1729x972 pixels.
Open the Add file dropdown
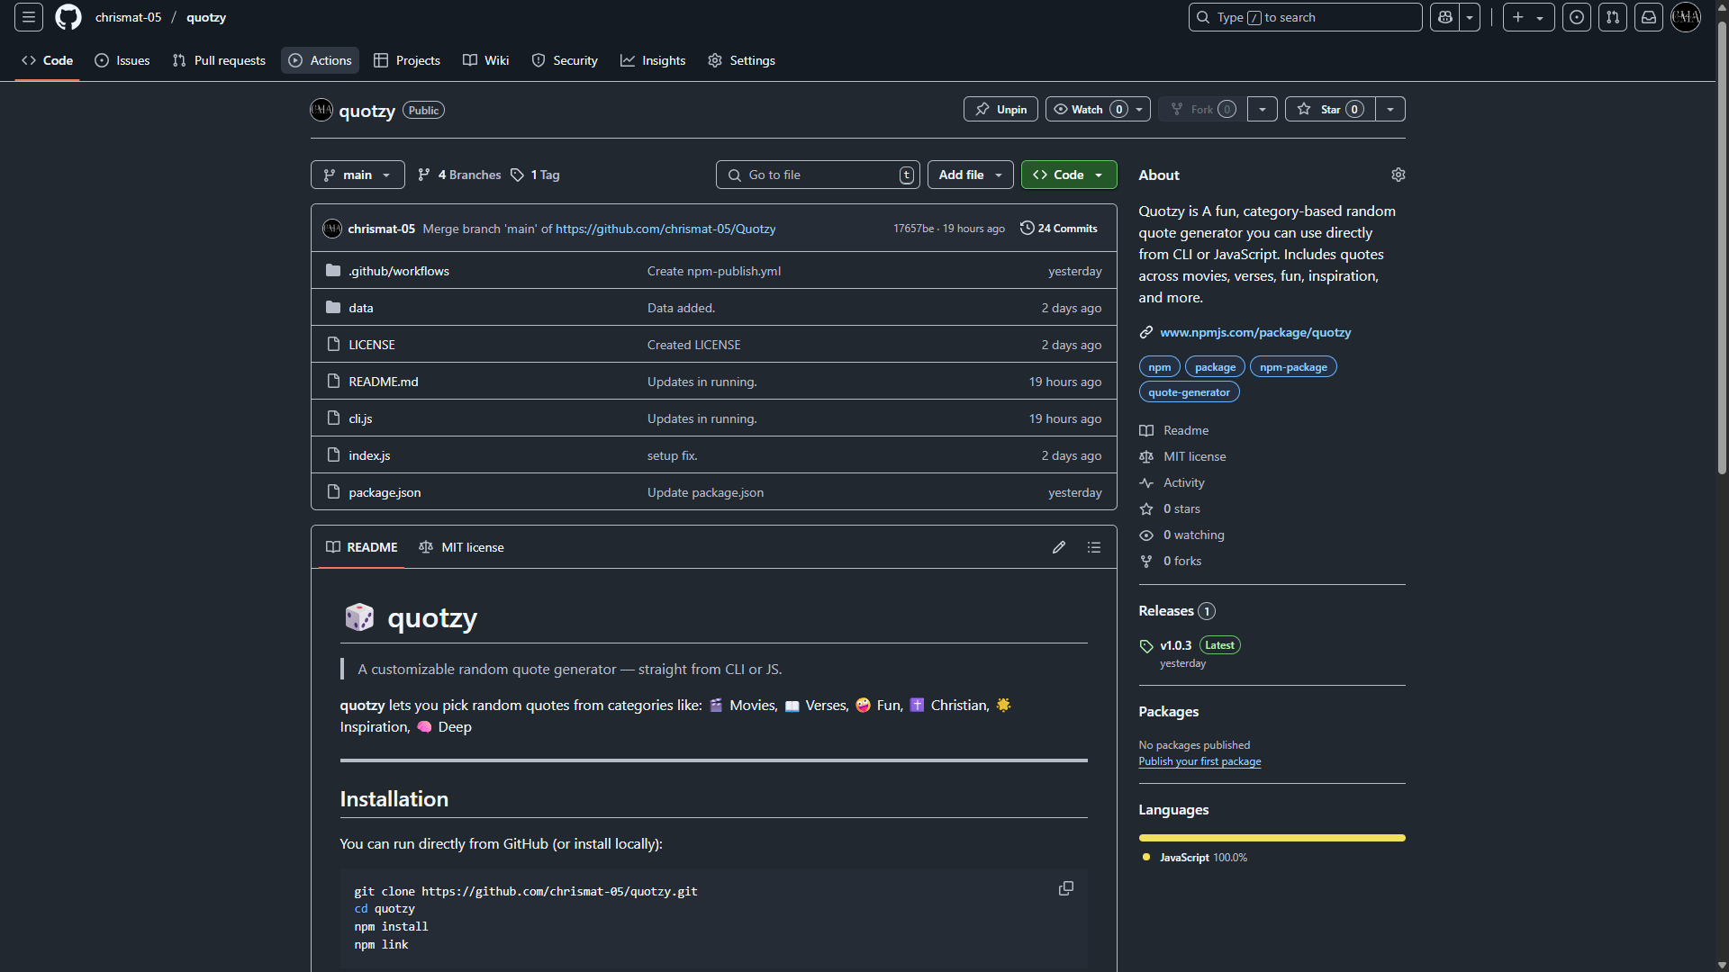click(x=970, y=175)
